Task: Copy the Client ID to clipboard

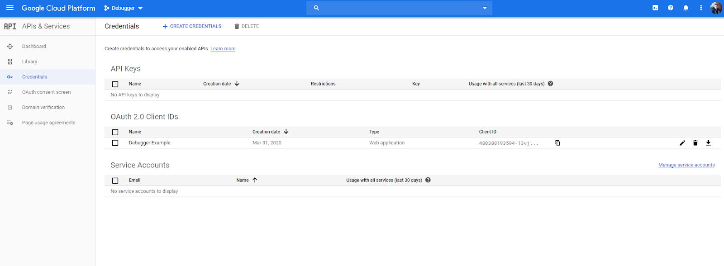Action: [557, 143]
